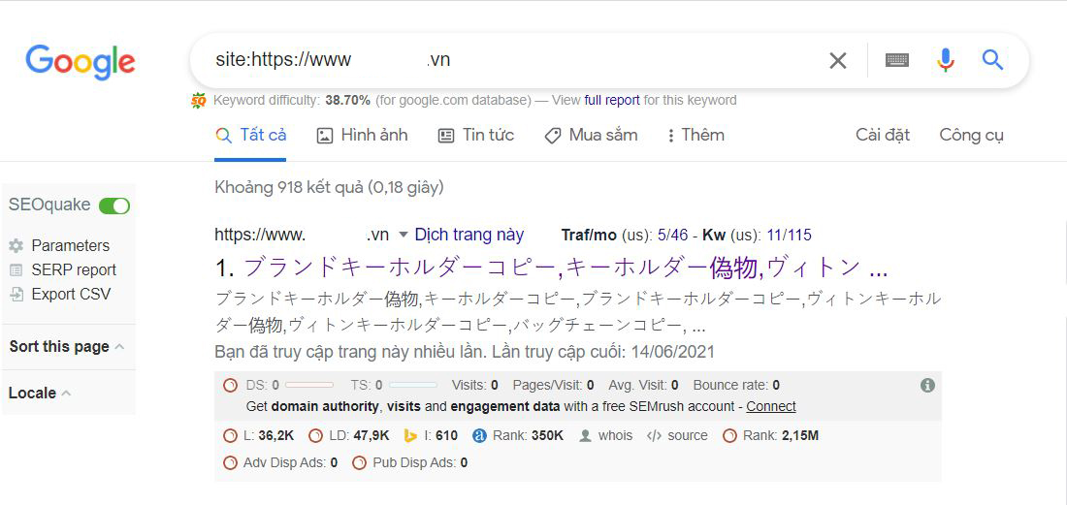Image resolution: width=1067 pixels, height=505 pixels.
Task: Click the SEMrush icon beside DS: 0
Action: coord(230,386)
